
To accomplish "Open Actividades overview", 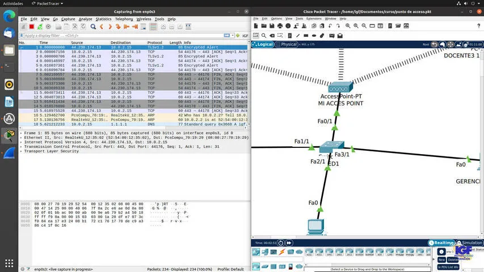I will click(13, 3).
